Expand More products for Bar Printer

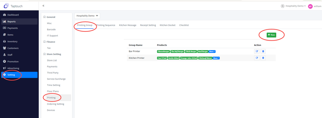tap(212, 51)
